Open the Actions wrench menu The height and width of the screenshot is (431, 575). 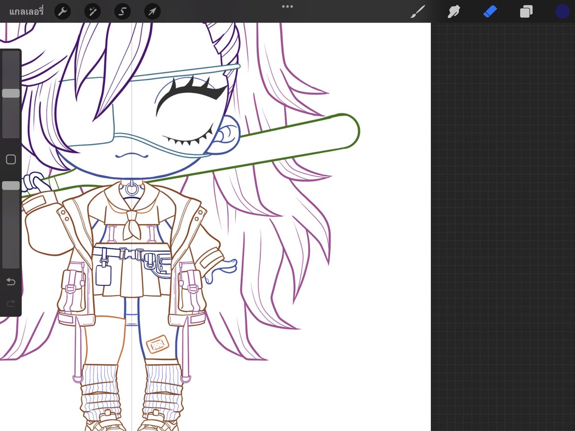62,11
